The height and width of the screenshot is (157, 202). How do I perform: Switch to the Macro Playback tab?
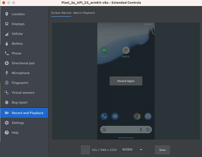coord(84,13)
